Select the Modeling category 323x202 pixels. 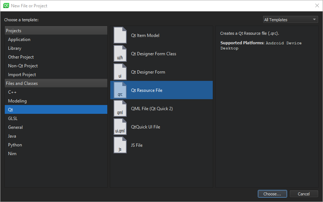point(56,101)
